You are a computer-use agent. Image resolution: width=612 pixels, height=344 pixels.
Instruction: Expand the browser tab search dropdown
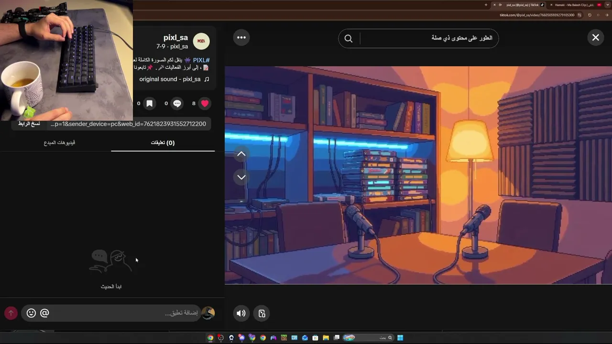pos(607,5)
